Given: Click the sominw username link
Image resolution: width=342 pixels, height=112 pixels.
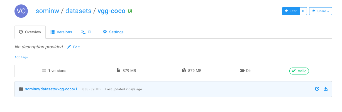Looking at the screenshot, I should (x=47, y=11).
